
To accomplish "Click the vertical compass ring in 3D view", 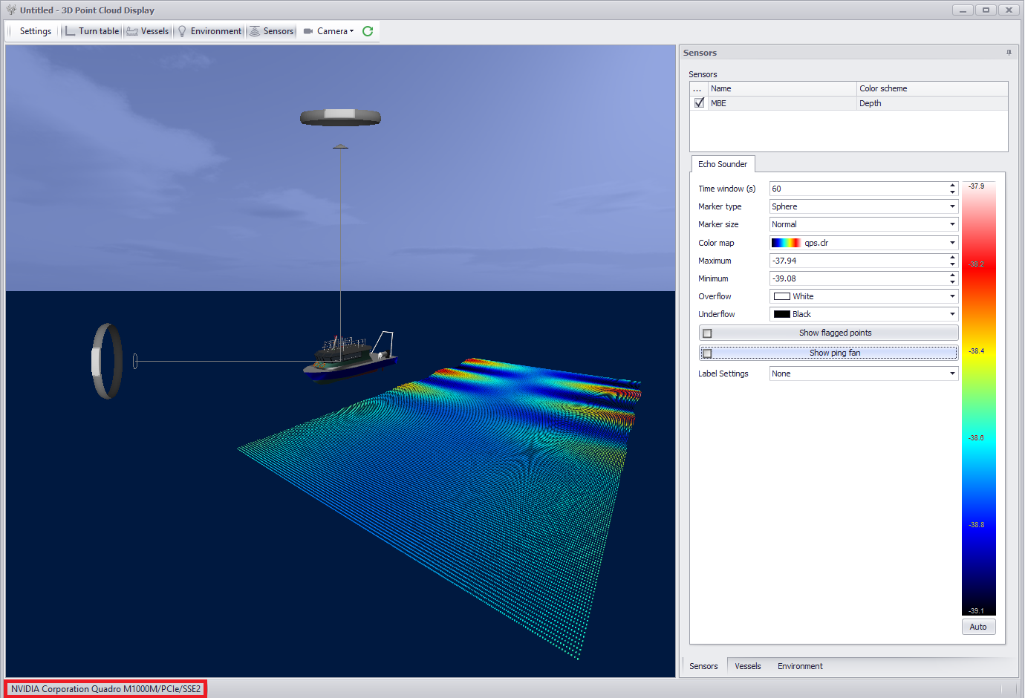I will [x=107, y=361].
